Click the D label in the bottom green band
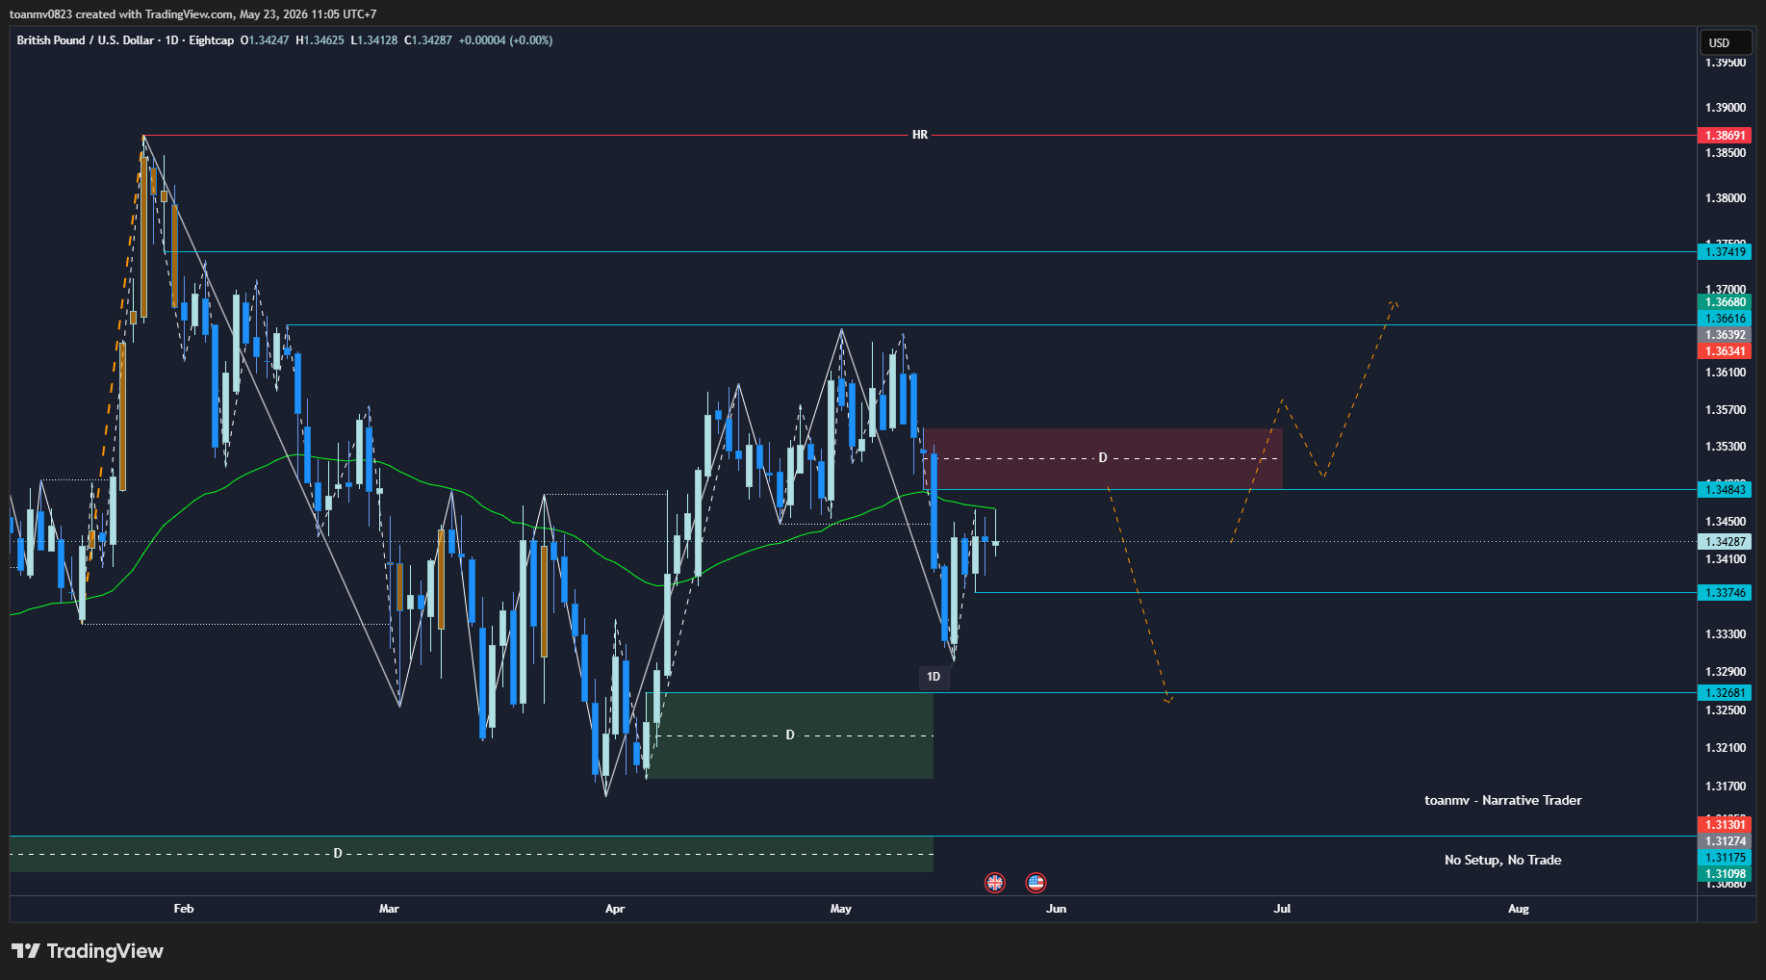1766x980 pixels. pos(338,854)
